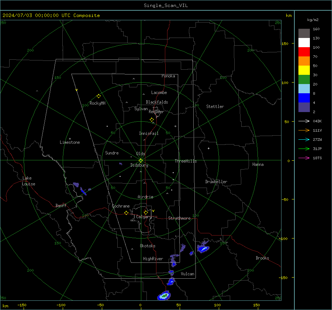Click the HighRiver town label
This screenshot has width=332, height=310.
click(153, 259)
